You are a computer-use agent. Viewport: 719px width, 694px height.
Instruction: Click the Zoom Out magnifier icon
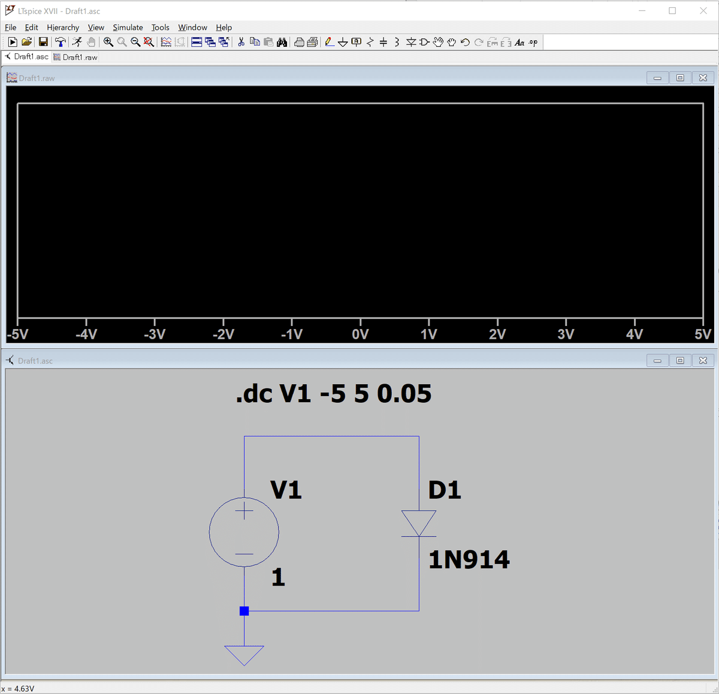[135, 42]
